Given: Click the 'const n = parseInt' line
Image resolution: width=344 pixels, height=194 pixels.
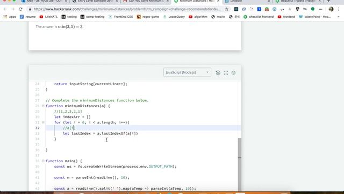Looking at the screenshot, I should tap(92, 177).
